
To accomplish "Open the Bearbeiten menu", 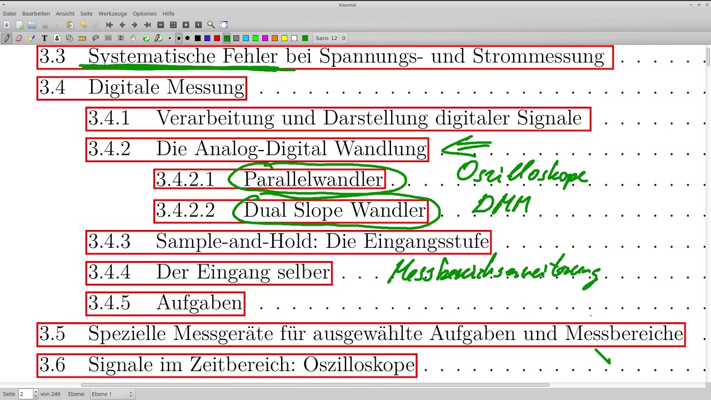I will [36, 13].
